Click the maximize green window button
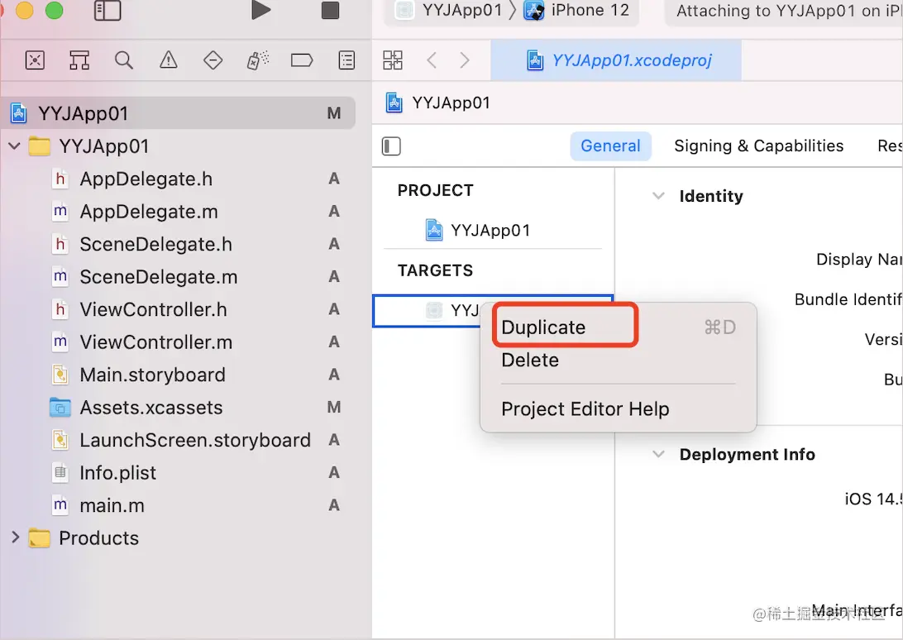Viewport: 903px width, 640px height. coord(54,11)
